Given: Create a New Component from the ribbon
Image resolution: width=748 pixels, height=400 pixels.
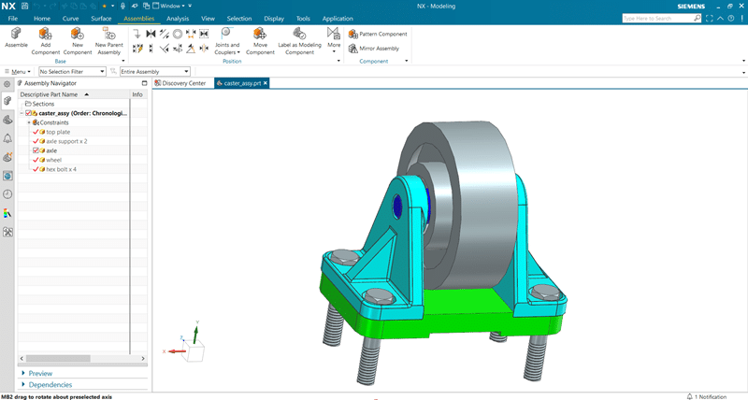Looking at the screenshot, I should click(76, 35).
